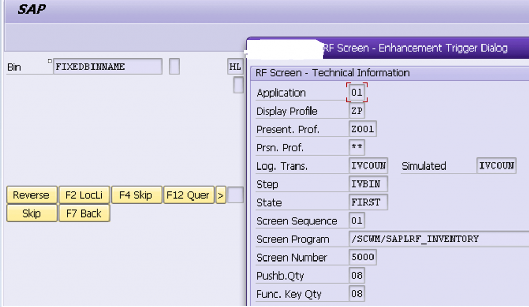The height and width of the screenshot is (307, 529).
Task: Click the F4 Skip button
Action: (x=136, y=195)
